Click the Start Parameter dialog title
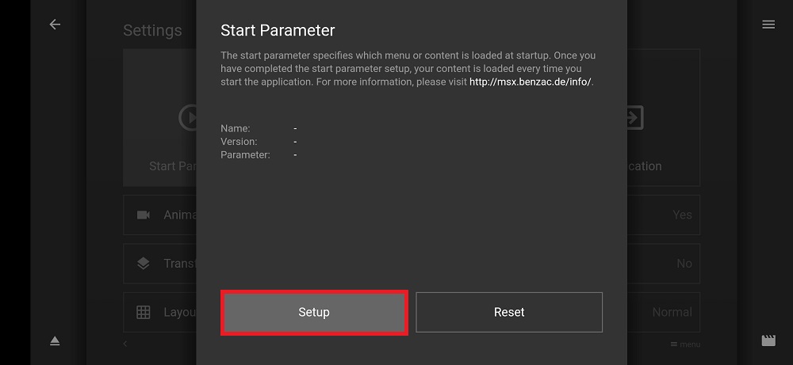The height and width of the screenshot is (365, 793). [278, 30]
